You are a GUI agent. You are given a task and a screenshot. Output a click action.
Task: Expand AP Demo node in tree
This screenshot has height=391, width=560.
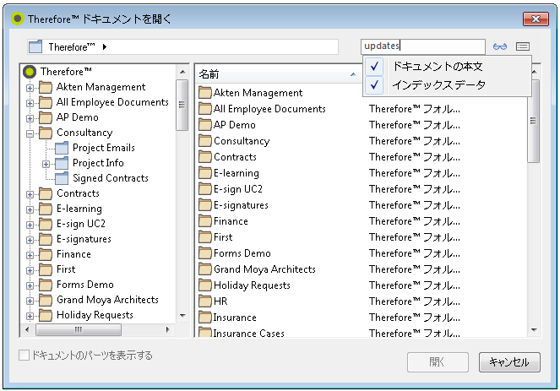pyautogui.click(x=30, y=118)
